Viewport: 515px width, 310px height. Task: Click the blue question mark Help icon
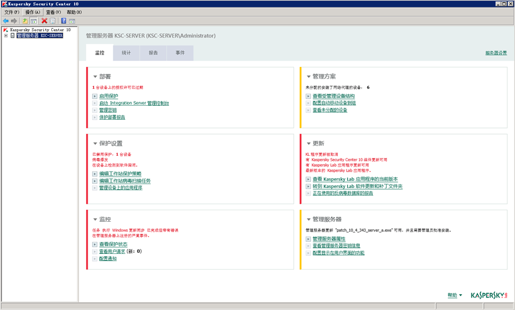64,21
